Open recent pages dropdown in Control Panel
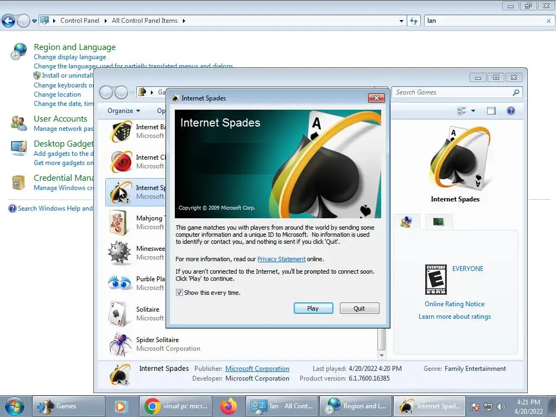 click(34, 21)
